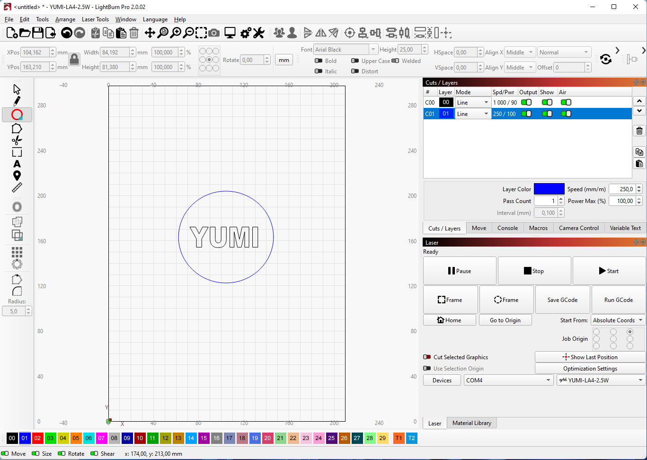The height and width of the screenshot is (460, 647).
Task: Delete the layer with the trash icon
Action: tap(639, 131)
